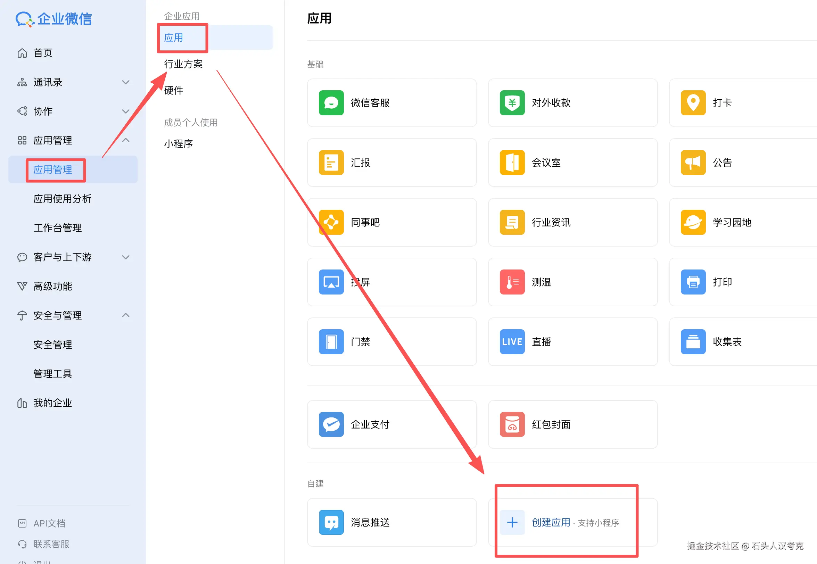
Task: Open the 打卡 location pin icon
Action: (693, 103)
